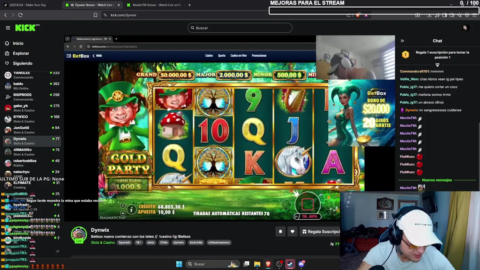Click the chilestreamers tag
480x270 pixels.
tap(219, 243)
